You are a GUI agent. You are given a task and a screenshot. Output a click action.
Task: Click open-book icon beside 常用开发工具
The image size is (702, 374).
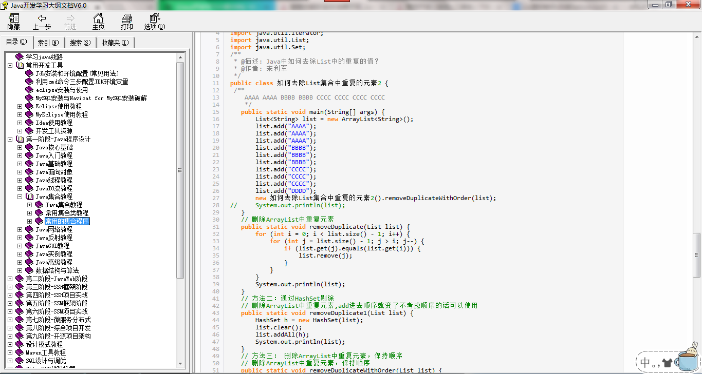[20, 65]
